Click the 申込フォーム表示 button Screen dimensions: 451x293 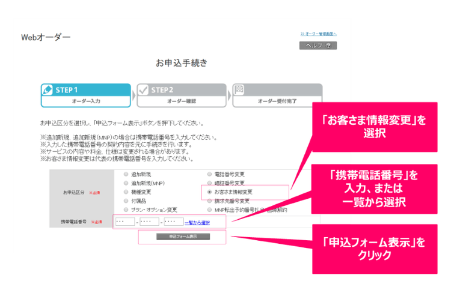coord(183,237)
